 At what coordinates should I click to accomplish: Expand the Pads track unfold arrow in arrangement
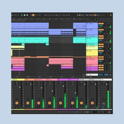(x=87, y=57)
